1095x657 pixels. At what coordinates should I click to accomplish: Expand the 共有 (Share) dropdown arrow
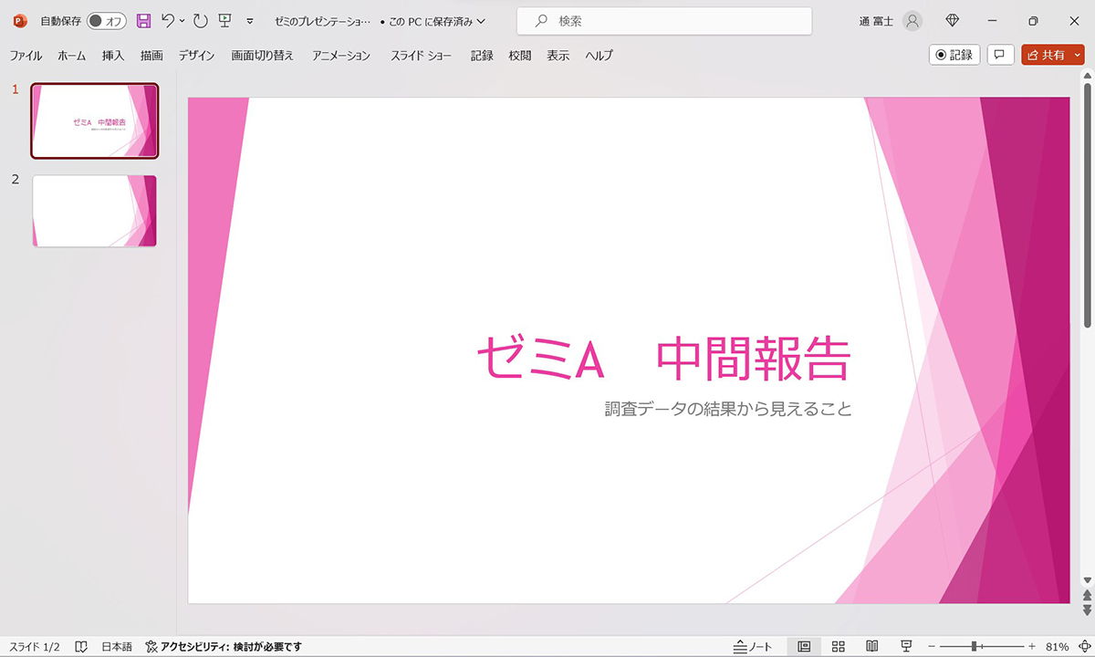(1075, 55)
